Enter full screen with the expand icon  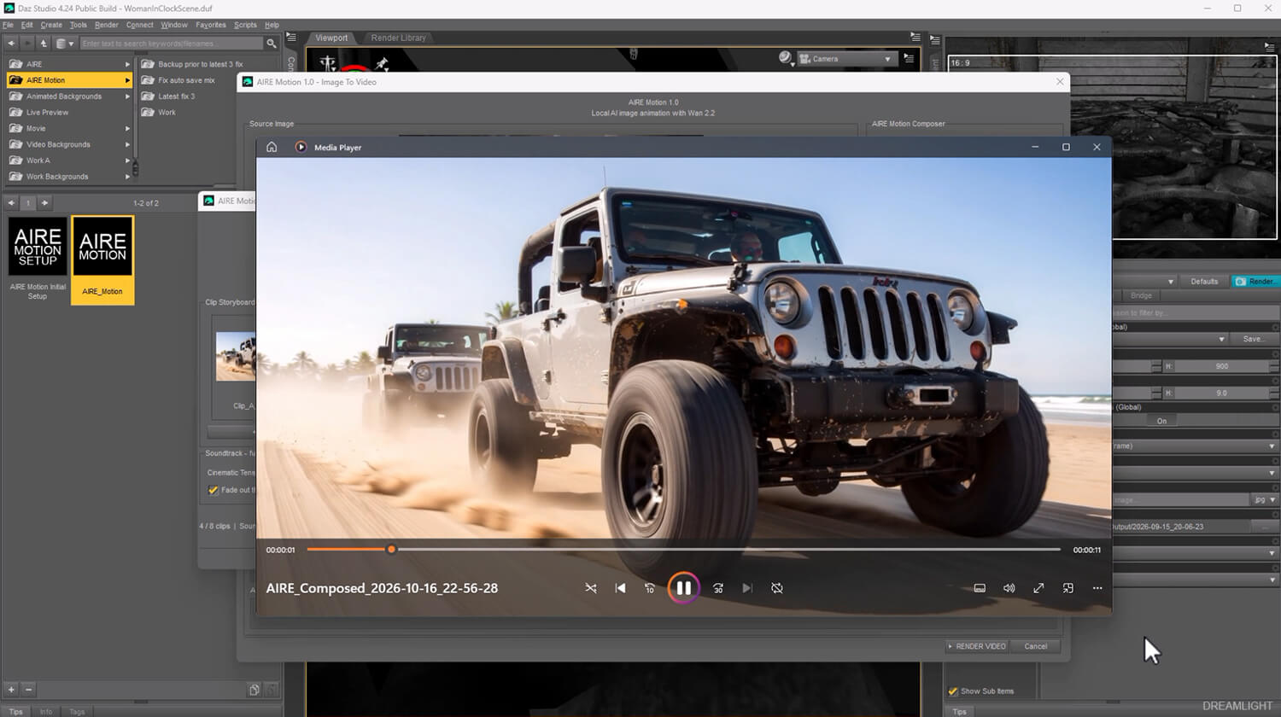click(1038, 588)
